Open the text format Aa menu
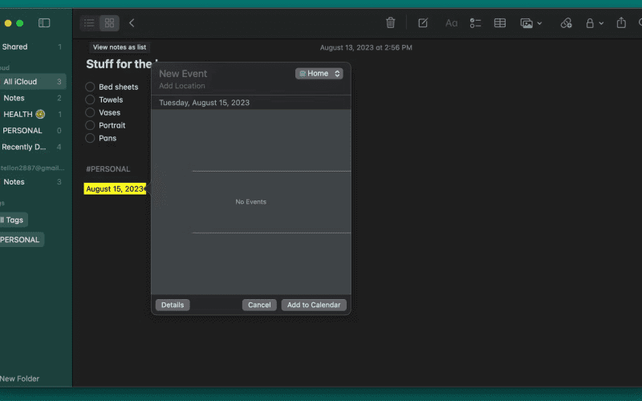642x401 pixels. pyautogui.click(x=451, y=23)
